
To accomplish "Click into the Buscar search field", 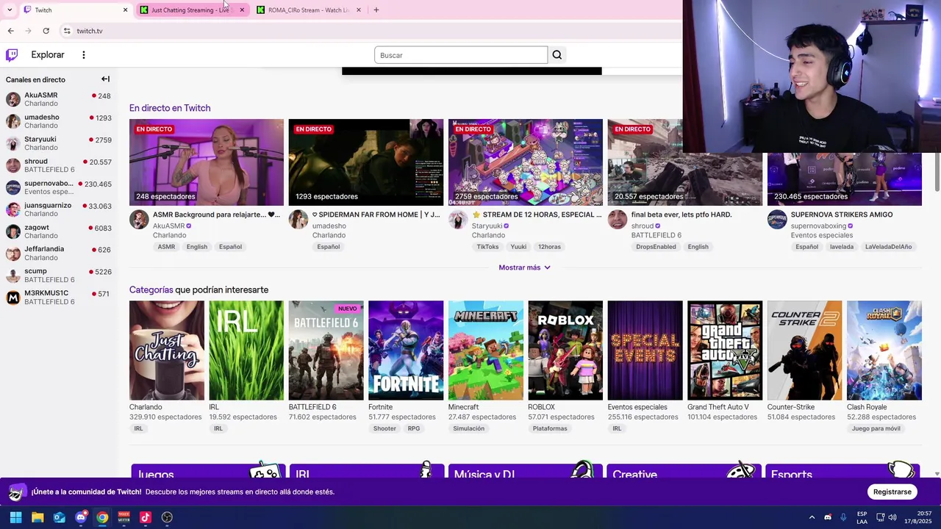I will tap(461, 55).
